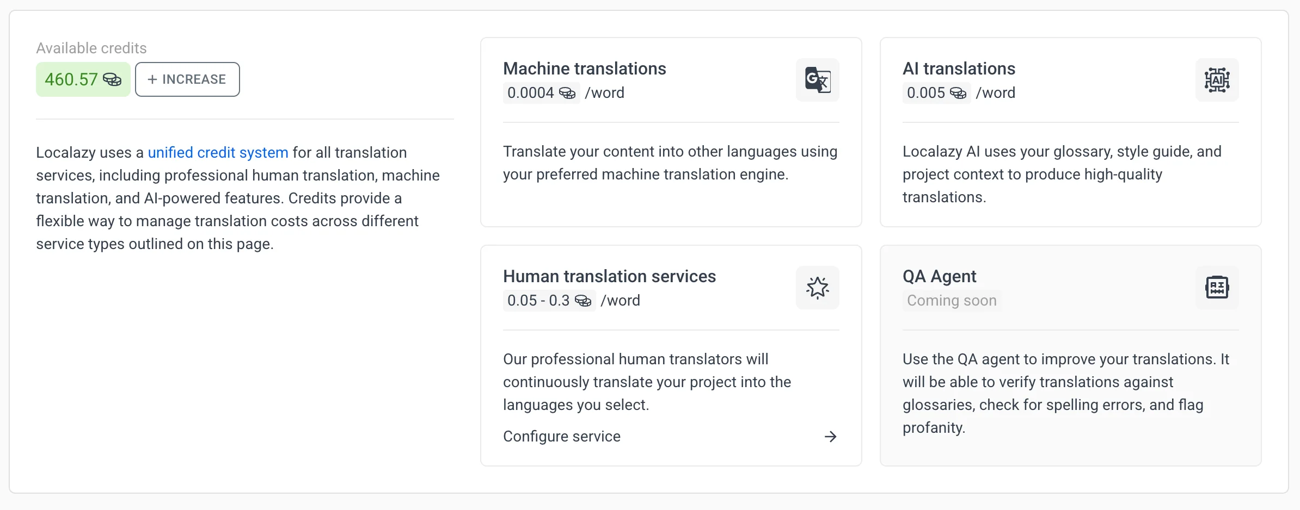Click the arrow next to Configure service

830,437
